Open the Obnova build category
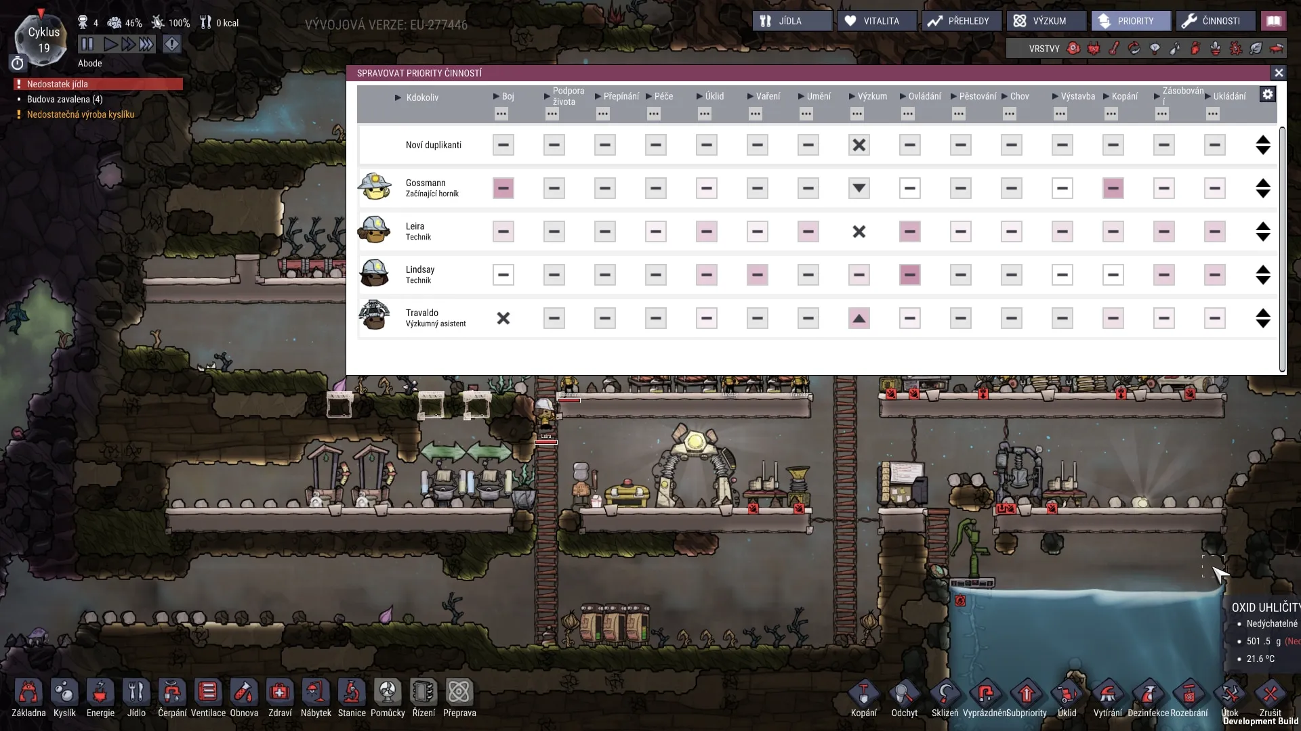 (x=244, y=698)
